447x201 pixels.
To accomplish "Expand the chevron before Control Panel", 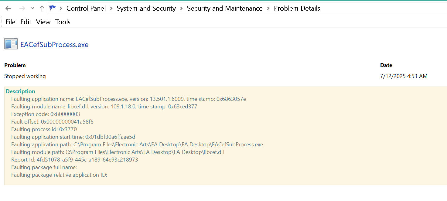I will click(61, 9).
